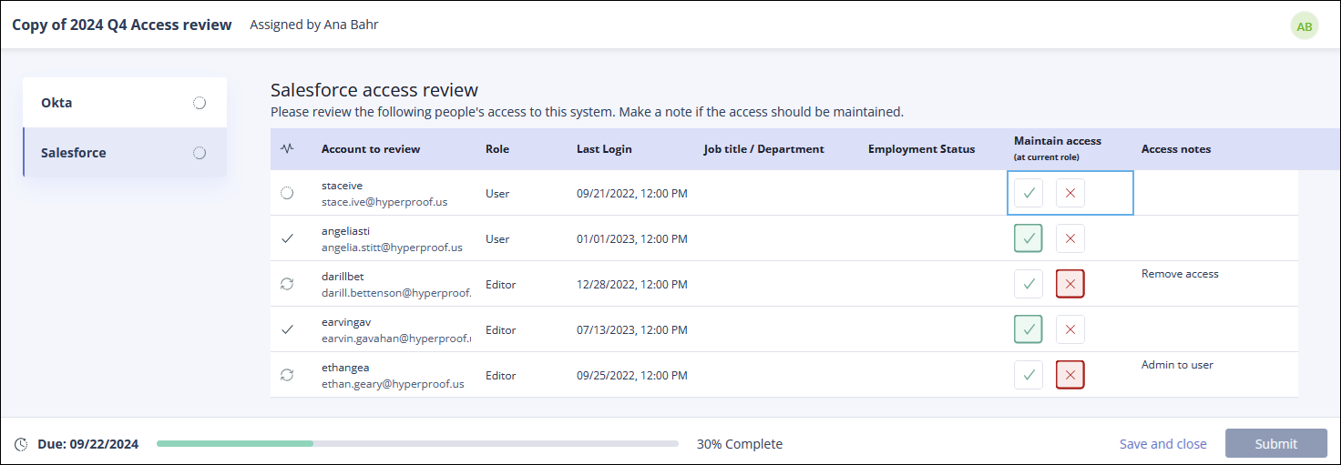
Task: Sort by Last Login column header
Action: tap(604, 149)
